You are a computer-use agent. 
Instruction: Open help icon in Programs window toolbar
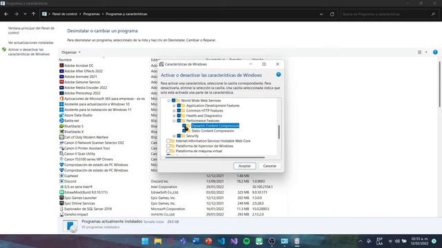(x=435, y=52)
